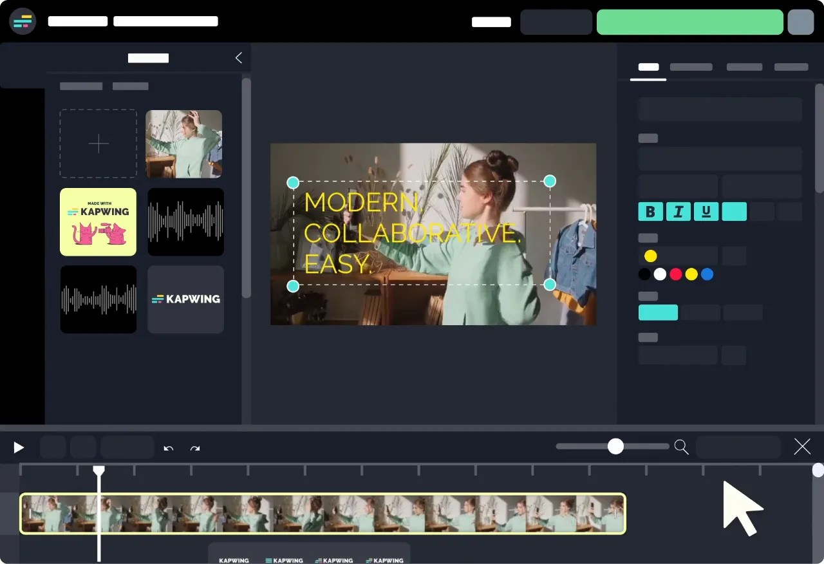Image resolution: width=824 pixels, height=564 pixels.
Task: Collapse the left media panel with the chevron
Action: click(x=238, y=57)
